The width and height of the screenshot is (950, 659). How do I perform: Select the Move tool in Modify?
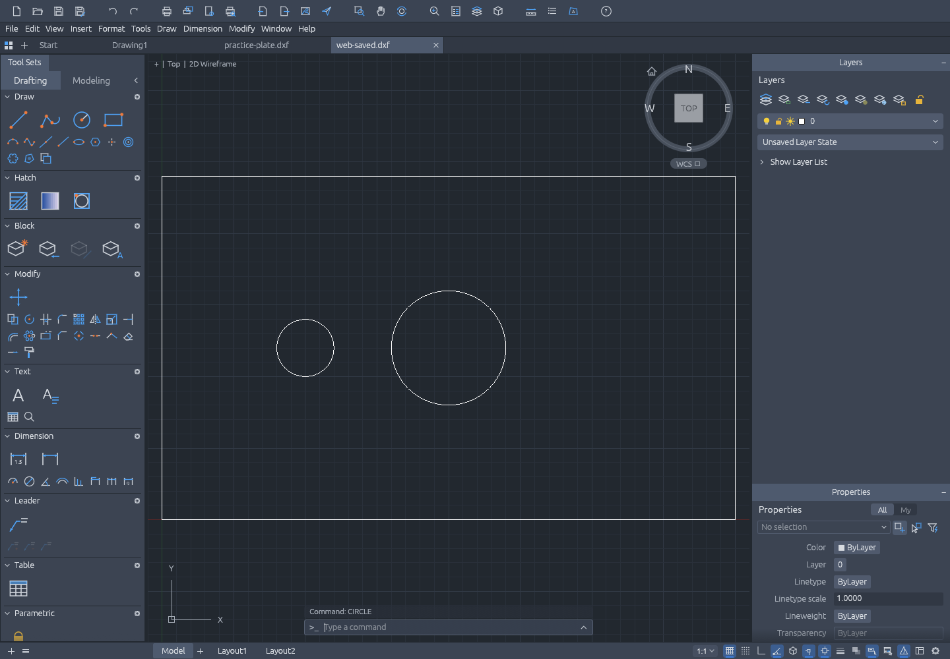click(x=18, y=297)
